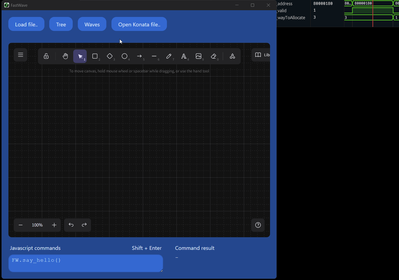Open the Library panel

(261, 55)
